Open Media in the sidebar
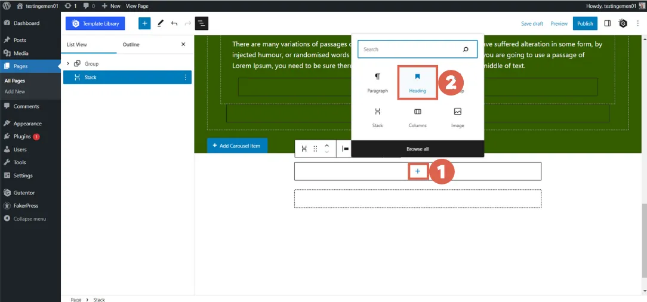The width and height of the screenshot is (647, 302). coord(21,53)
